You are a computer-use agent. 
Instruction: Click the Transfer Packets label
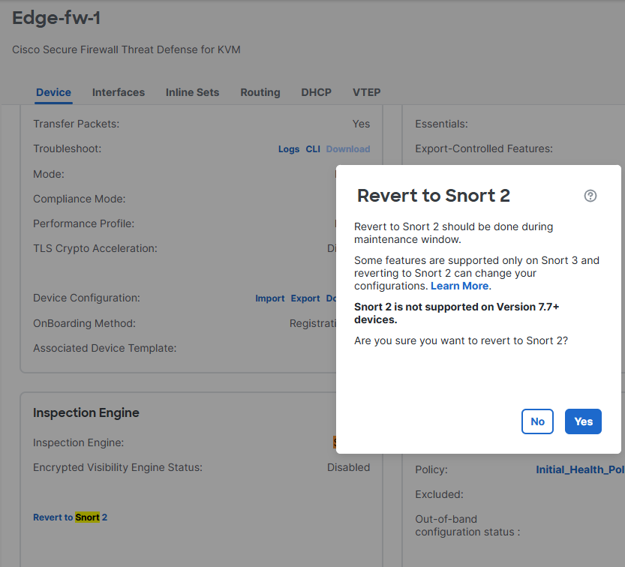click(x=76, y=124)
